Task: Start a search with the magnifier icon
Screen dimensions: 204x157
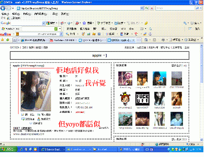Action: click(197, 8)
